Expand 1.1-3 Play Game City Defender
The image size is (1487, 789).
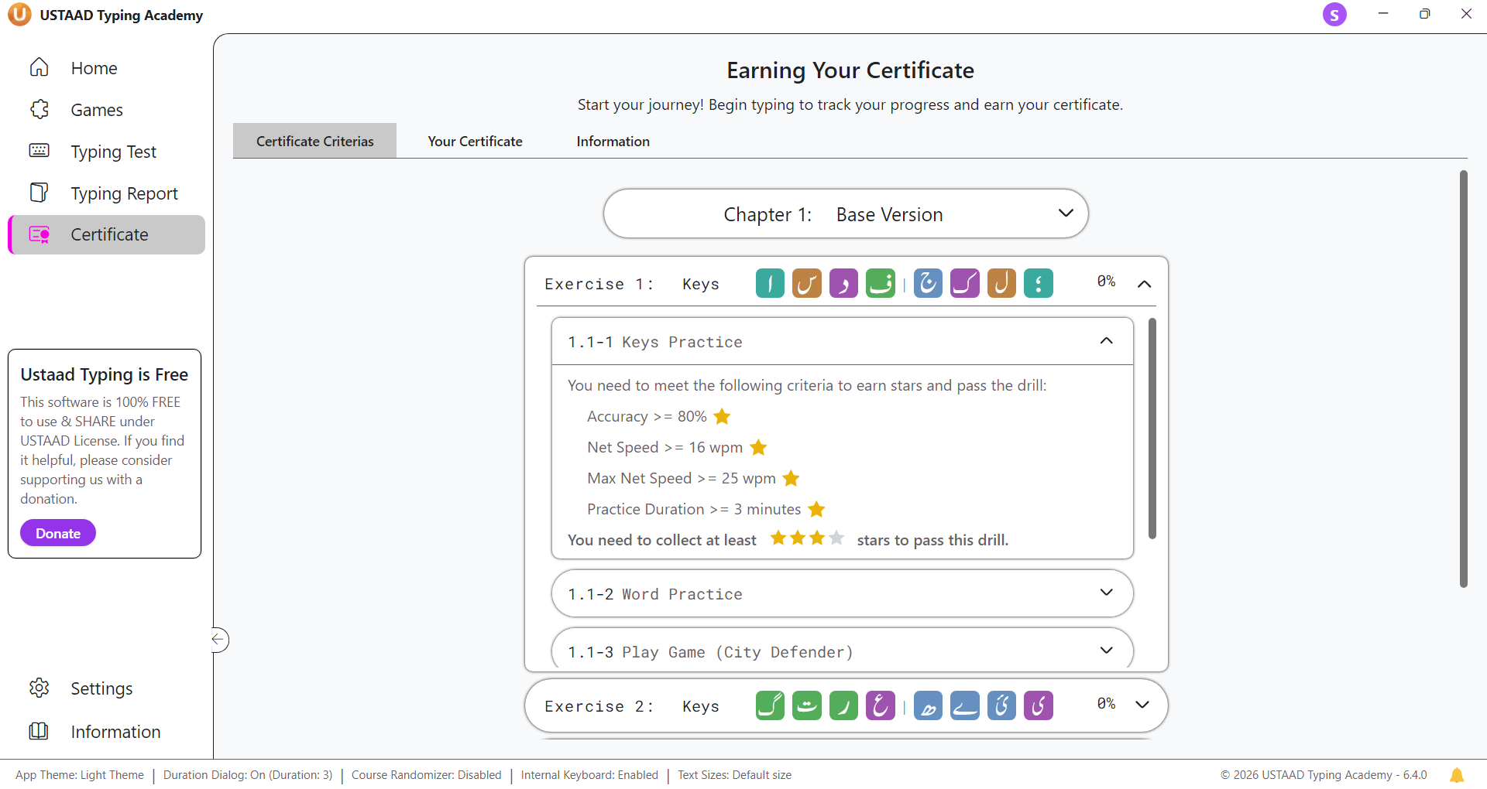1106,651
